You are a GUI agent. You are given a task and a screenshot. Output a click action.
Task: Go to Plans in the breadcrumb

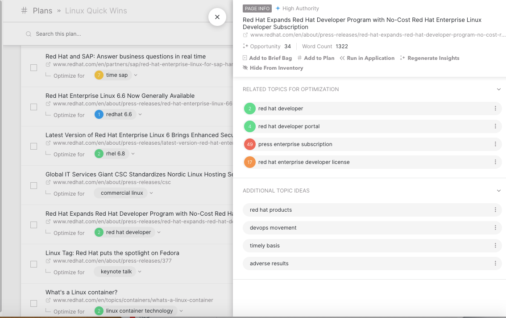pos(42,11)
